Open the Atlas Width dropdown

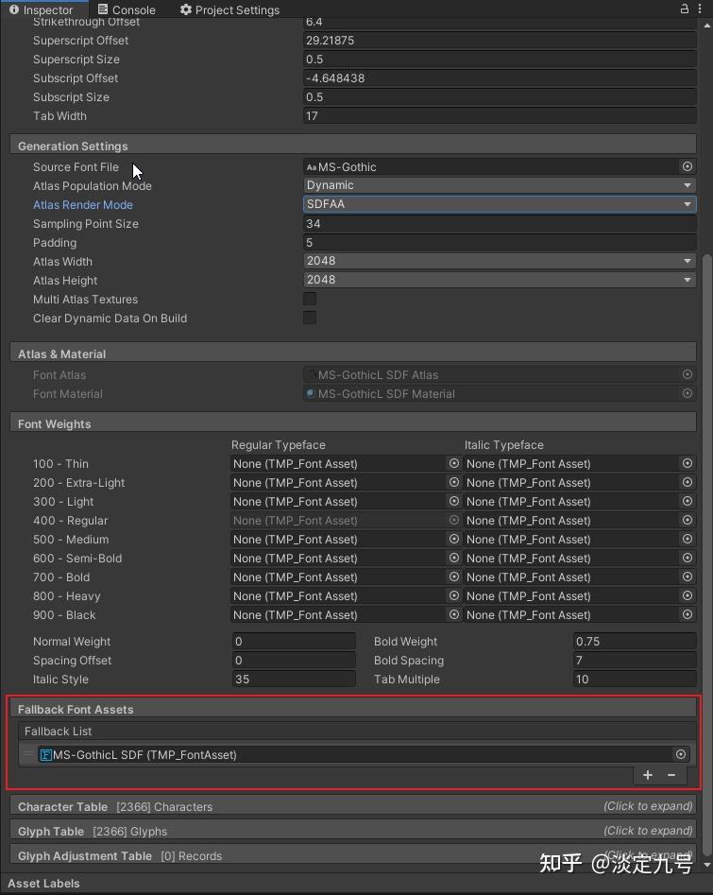[501, 261]
